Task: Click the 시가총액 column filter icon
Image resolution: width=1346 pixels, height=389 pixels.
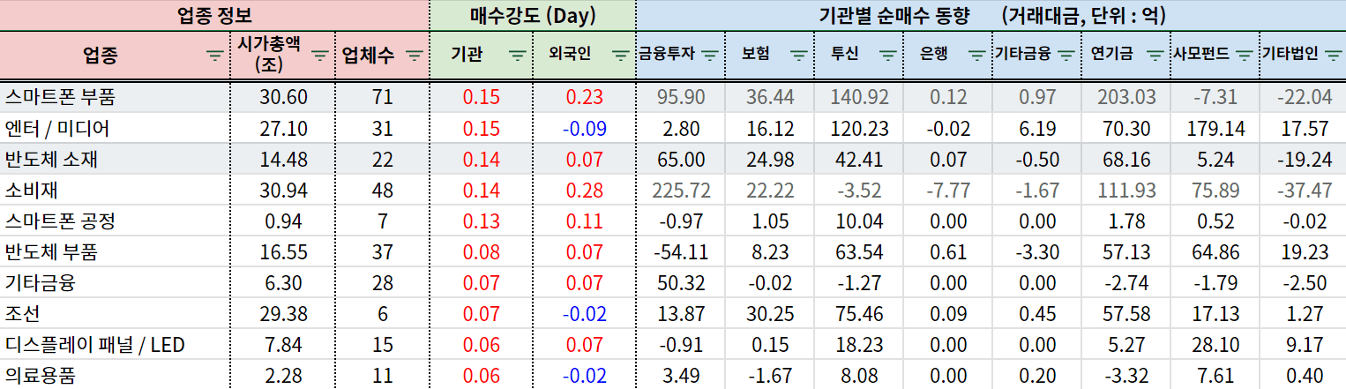Action: (320, 55)
